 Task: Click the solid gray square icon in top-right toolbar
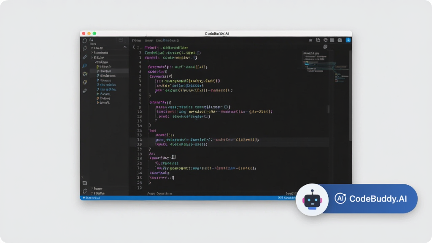click(x=332, y=40)
